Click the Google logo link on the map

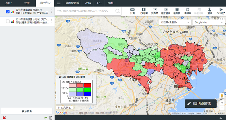(62, 113)
